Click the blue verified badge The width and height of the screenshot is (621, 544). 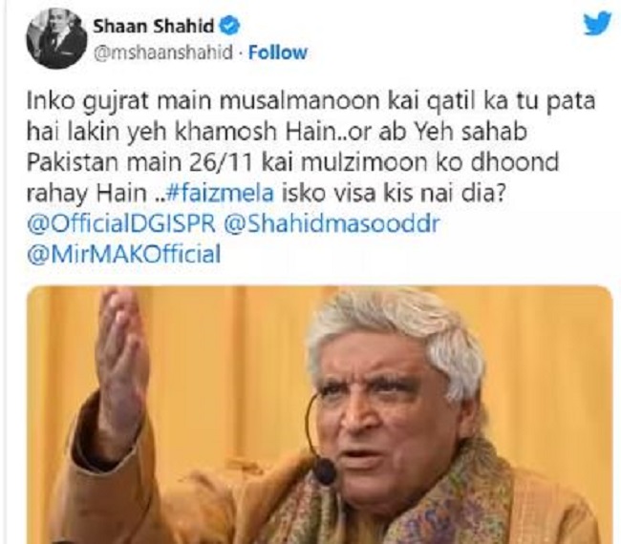point(228,27)
